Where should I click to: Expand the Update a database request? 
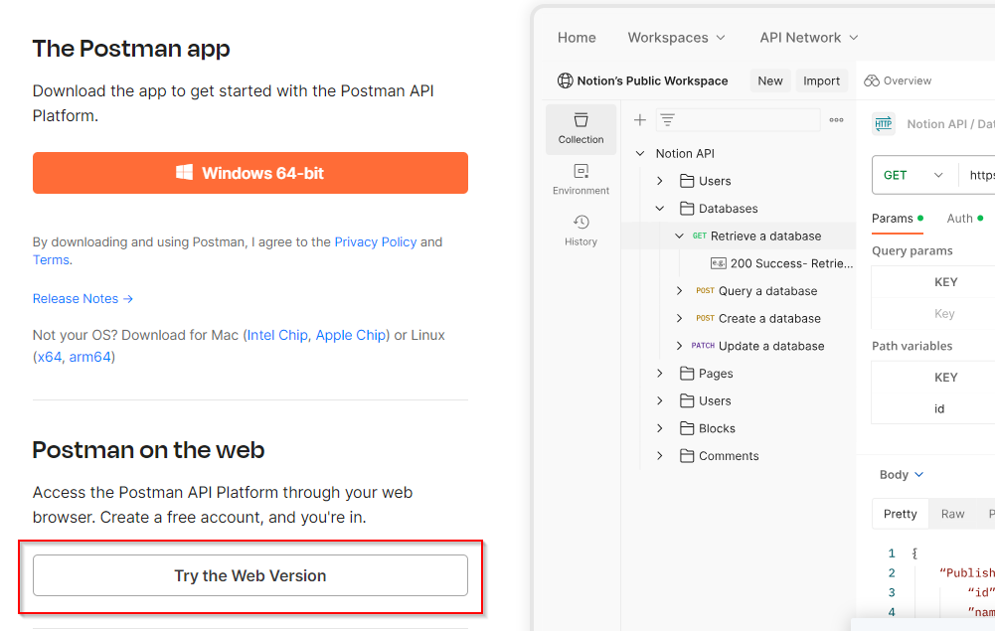click(x=679, y=346)
